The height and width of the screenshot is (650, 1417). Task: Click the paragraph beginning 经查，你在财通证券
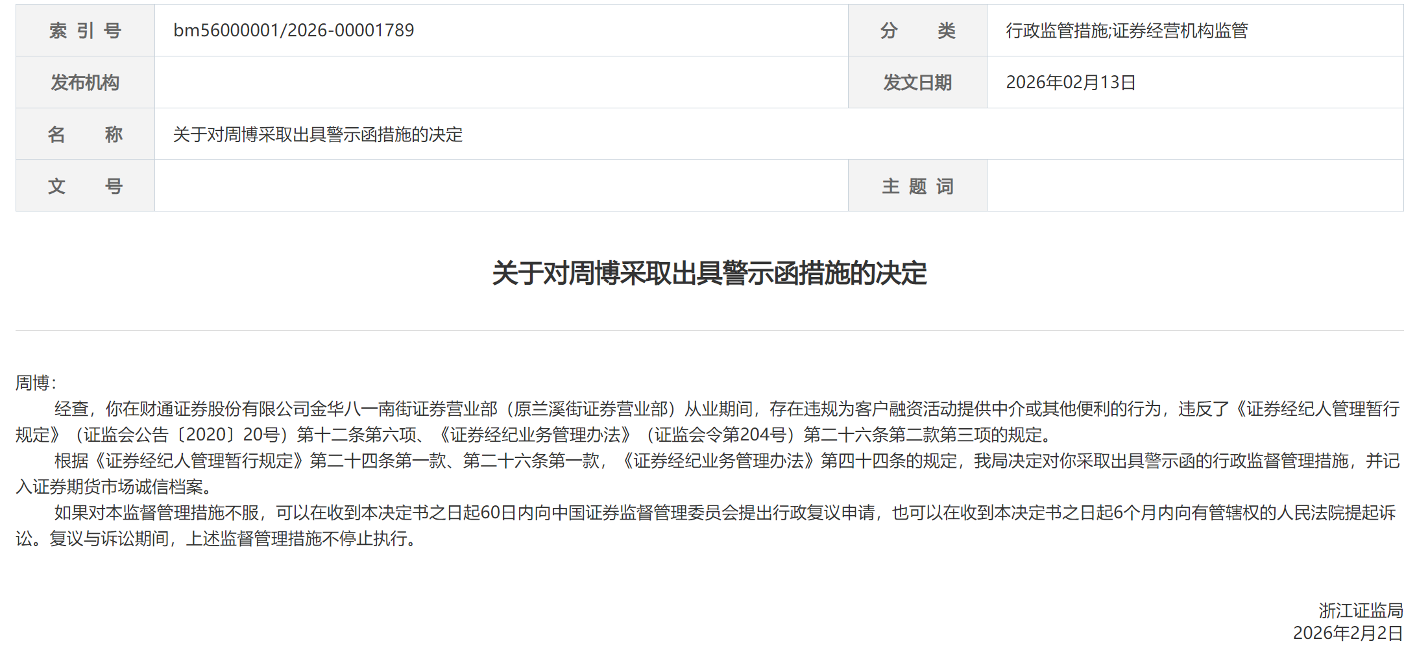pyautogui.click(x=708, y=422)
